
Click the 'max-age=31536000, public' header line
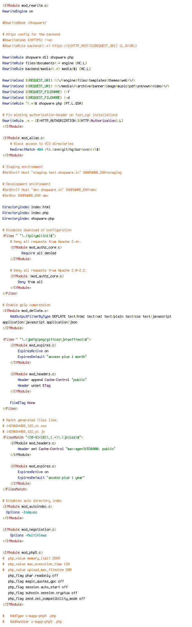67,449
